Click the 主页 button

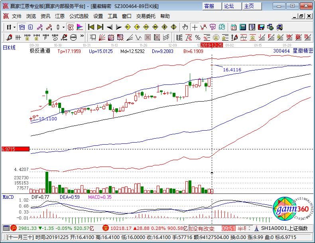(252, 6)
